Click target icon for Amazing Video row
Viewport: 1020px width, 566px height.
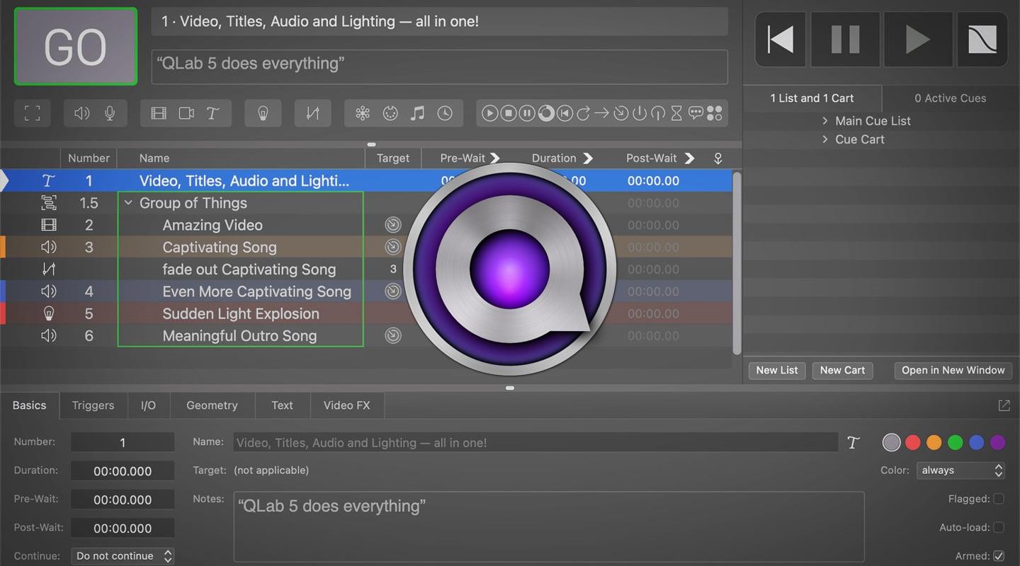click(393, 225)
